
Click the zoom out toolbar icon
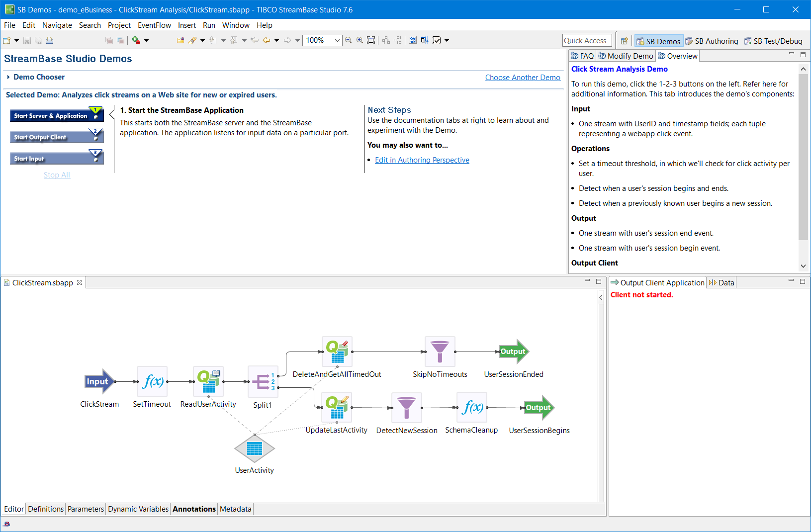click(349, 40)
